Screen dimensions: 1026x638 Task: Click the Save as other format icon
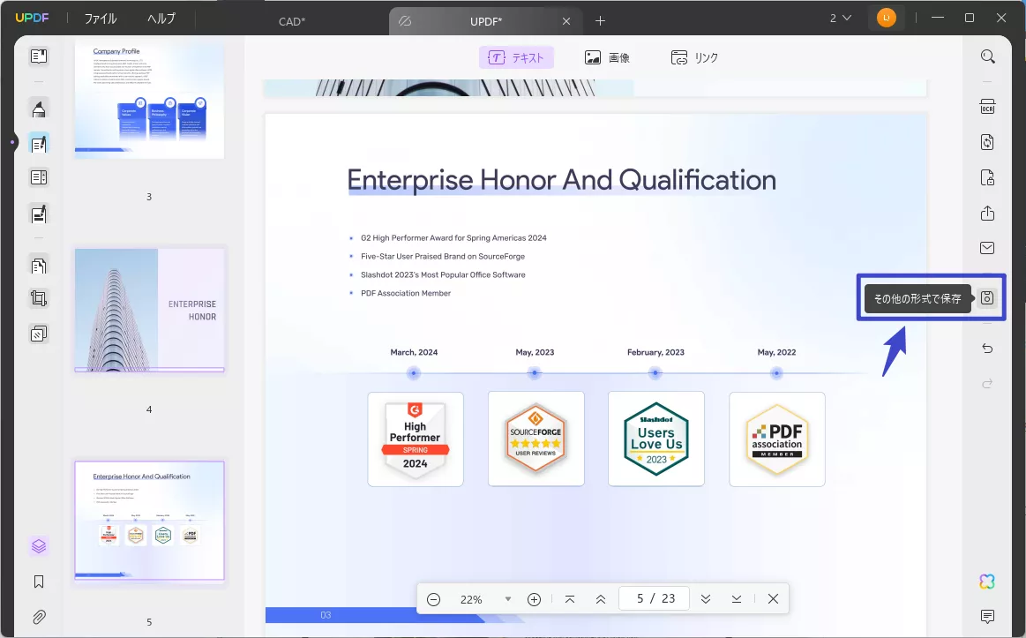987,298
